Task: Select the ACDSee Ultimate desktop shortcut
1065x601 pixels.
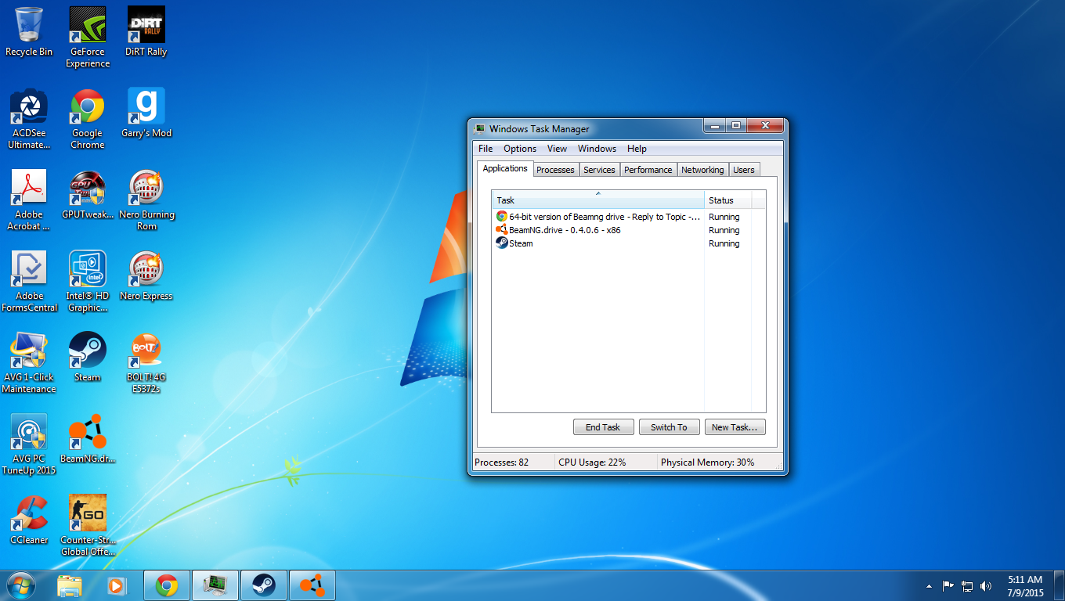Action: tap(30, 118)
